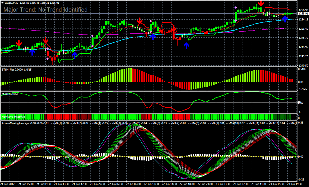Click the red sell arrow above the 22 Jun 06:30 candles
This screenshot has height=187, width=309.
(140, 21)
